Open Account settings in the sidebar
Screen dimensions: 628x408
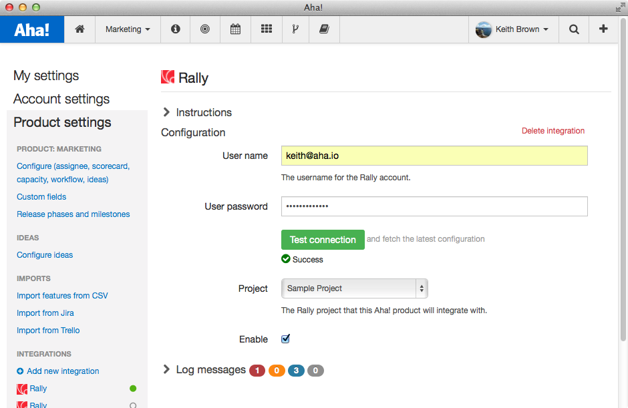tap(61, 99)
